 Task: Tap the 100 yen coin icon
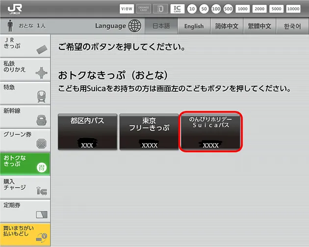216,9
